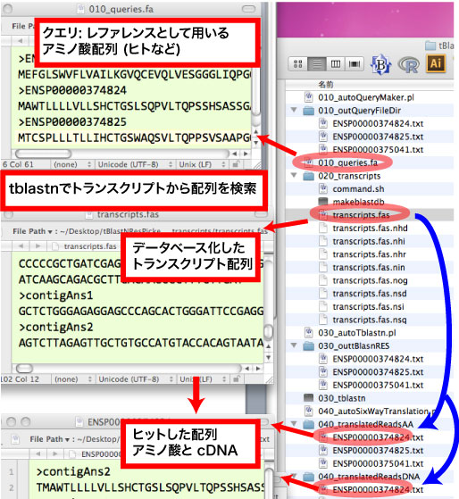The height and width of the screenshot is (499, 459).
Task: Open Adobe Illustrator toolbar icon
Action: pos(436,63)
